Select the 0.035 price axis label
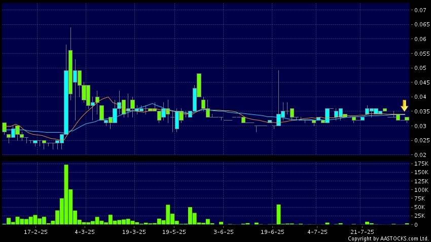Viewport: 431px width, 242px height. coord(422,111)
